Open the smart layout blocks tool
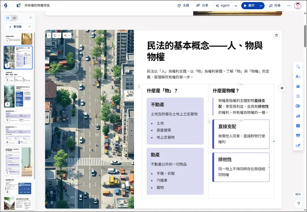Image resolution: width=307 pixels, height=212 pixels. [x=298, y=96]
